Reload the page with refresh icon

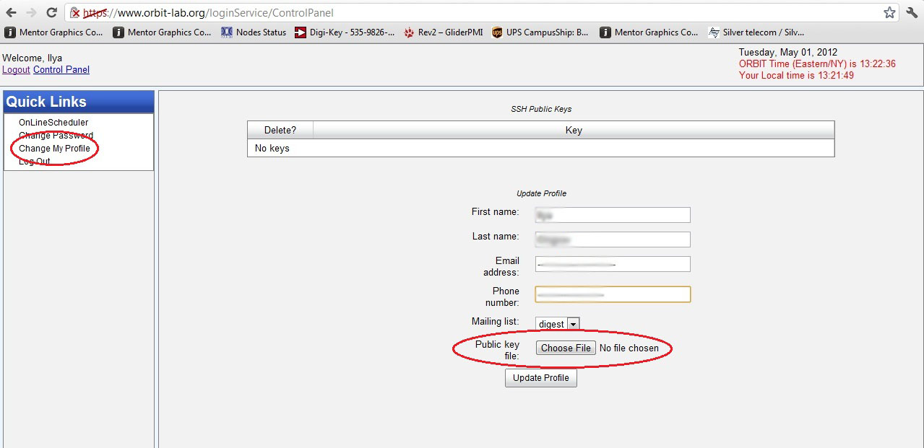[51, 13]
